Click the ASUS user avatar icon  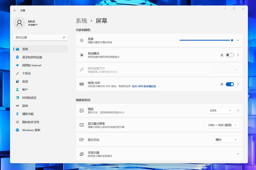[x=19, y=23]
